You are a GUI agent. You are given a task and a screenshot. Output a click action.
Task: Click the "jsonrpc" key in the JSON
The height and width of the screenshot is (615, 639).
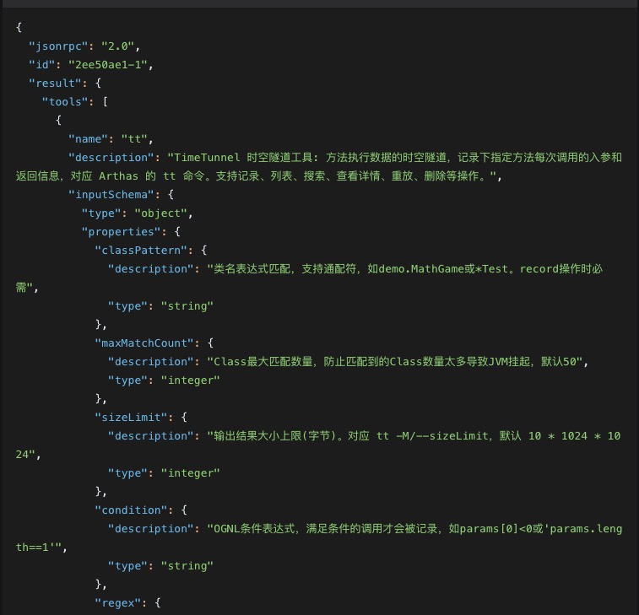(x=58, y=46)
